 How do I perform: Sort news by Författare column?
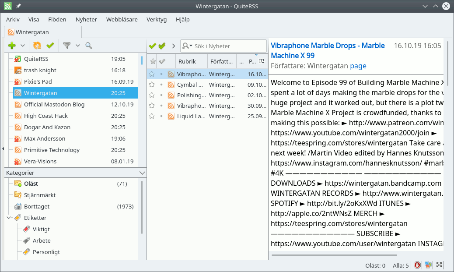222,61
